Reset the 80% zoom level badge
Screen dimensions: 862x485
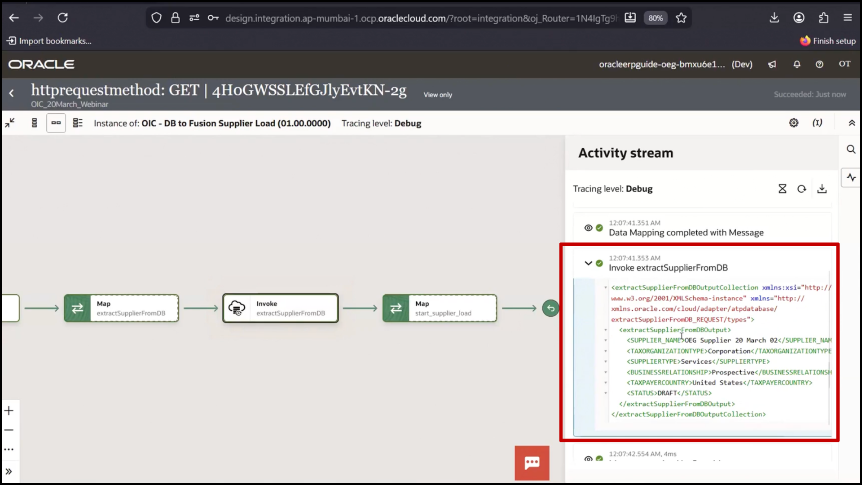coord(655,18)
